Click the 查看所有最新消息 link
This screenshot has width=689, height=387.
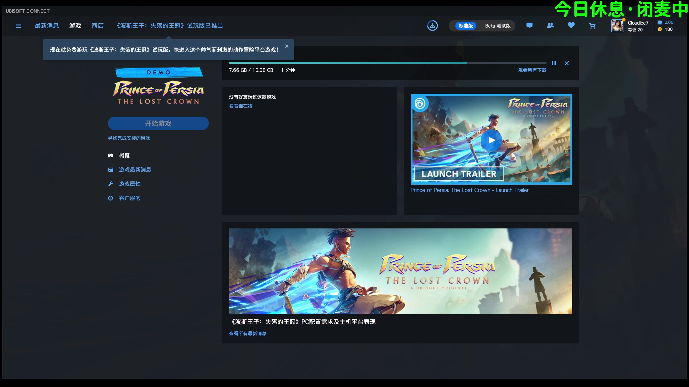click(x=248, y=334)
